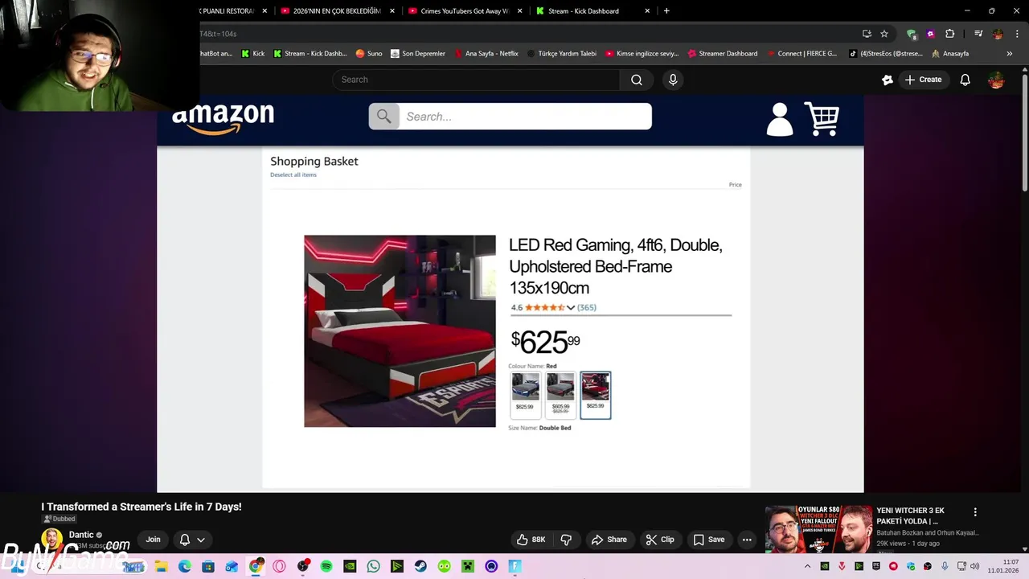Open more actions ellipsis beside Save
Image resolution: width=1029 pixels, height=579 pixels.
coord(747,540)
